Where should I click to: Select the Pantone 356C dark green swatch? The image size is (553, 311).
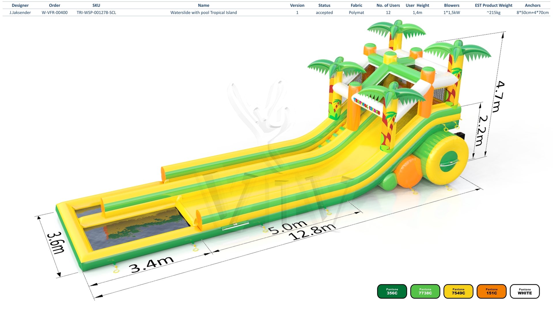[392, 291]
